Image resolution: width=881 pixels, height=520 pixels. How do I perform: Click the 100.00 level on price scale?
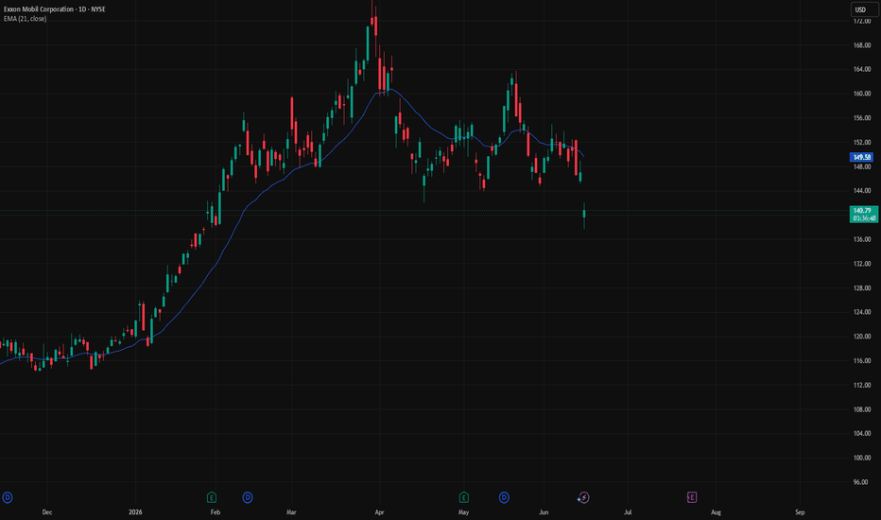(862, 458)
